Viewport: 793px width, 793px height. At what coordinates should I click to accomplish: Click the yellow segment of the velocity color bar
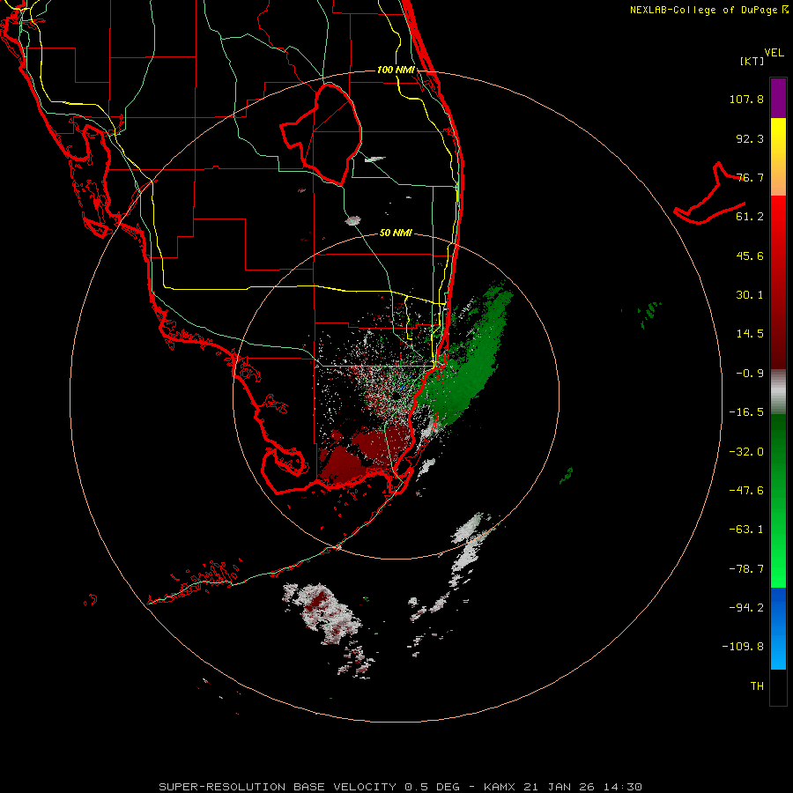(778, 137)
